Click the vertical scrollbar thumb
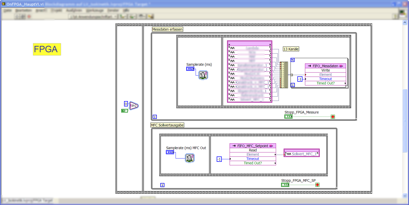The height and width of the screenshot is (205, 409). point(405,121)
